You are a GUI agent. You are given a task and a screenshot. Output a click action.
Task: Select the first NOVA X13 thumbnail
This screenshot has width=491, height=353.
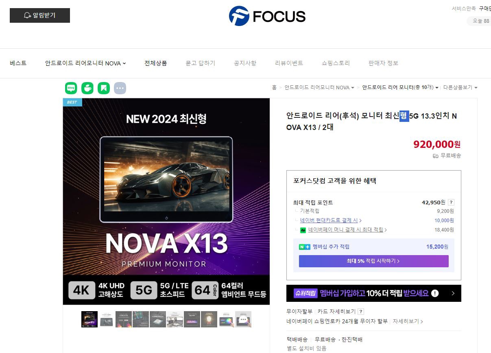pos(89,319)
